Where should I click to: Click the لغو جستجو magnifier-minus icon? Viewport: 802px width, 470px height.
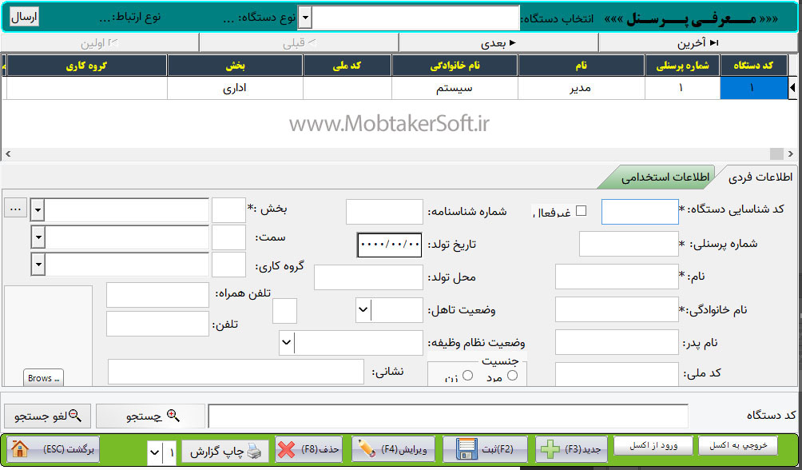[75, 413]
